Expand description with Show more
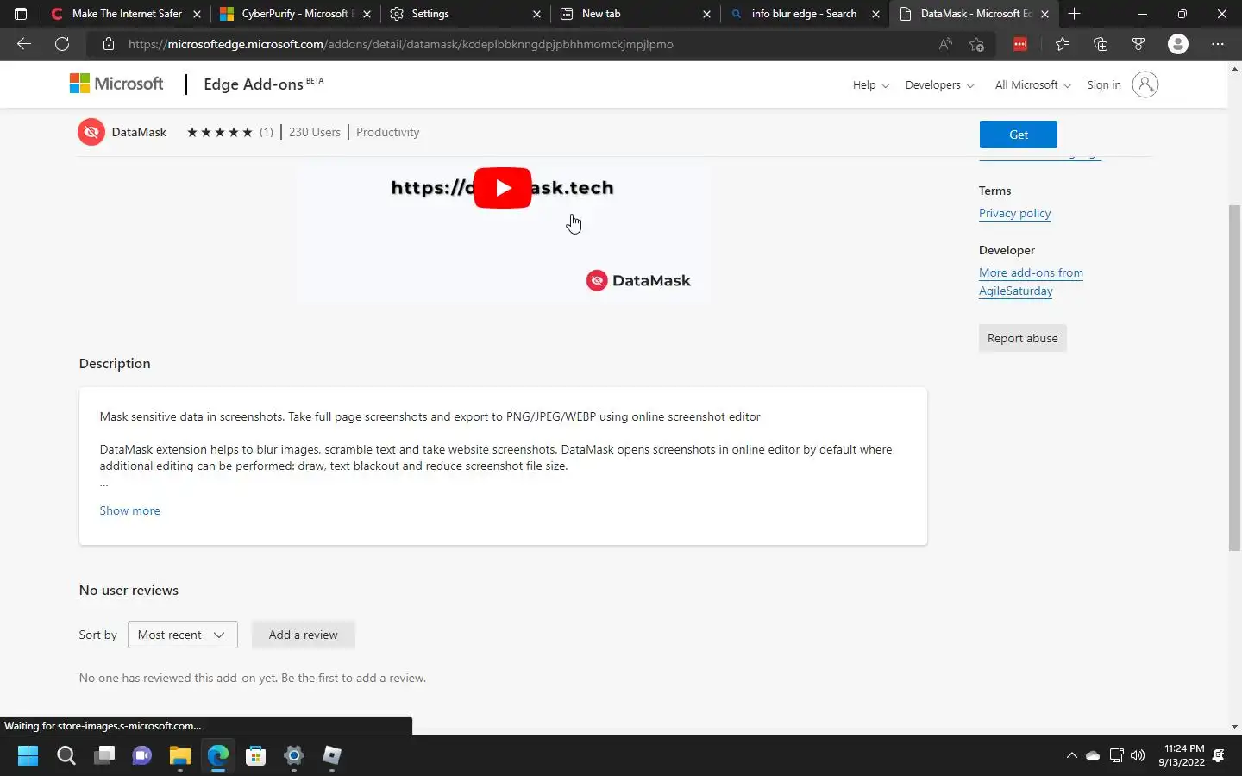 [129, 510]
